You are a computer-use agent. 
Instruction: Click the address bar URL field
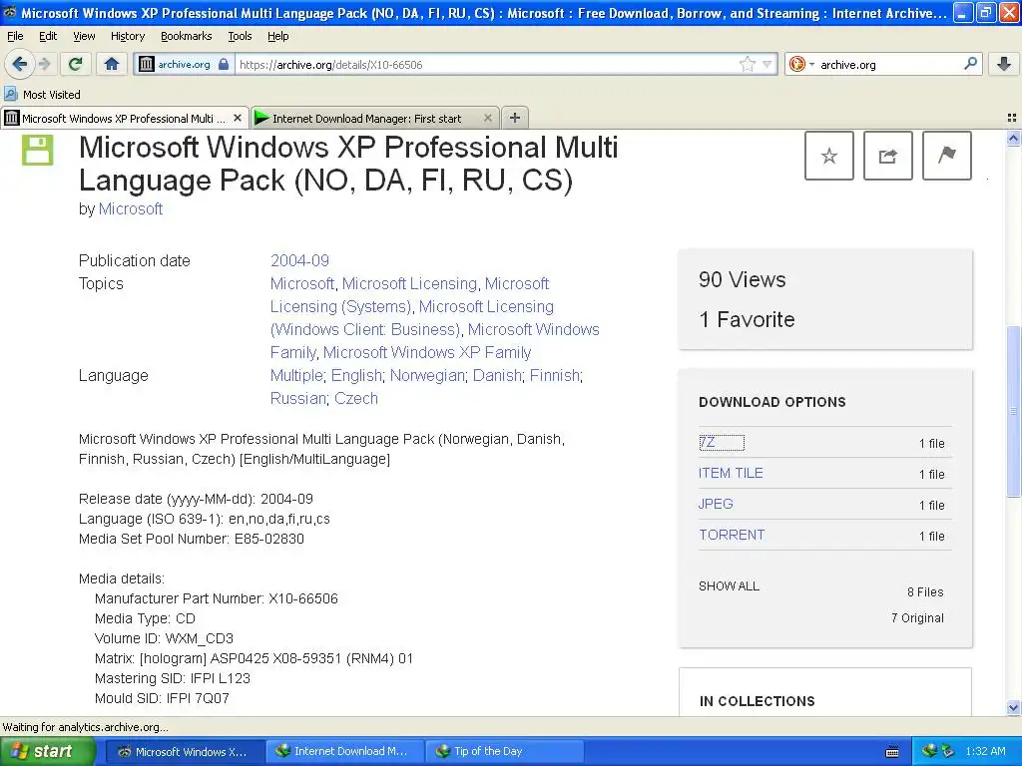pyautogui.click(x=486, y=65)
